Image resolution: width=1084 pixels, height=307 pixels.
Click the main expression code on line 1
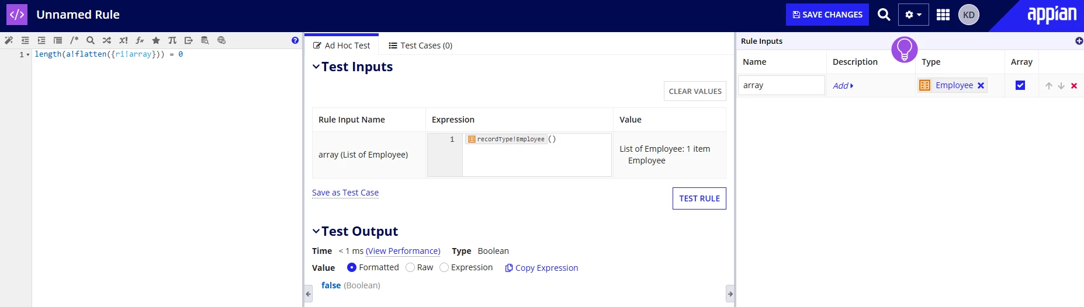pyautogui.click(x=109, y=54)
